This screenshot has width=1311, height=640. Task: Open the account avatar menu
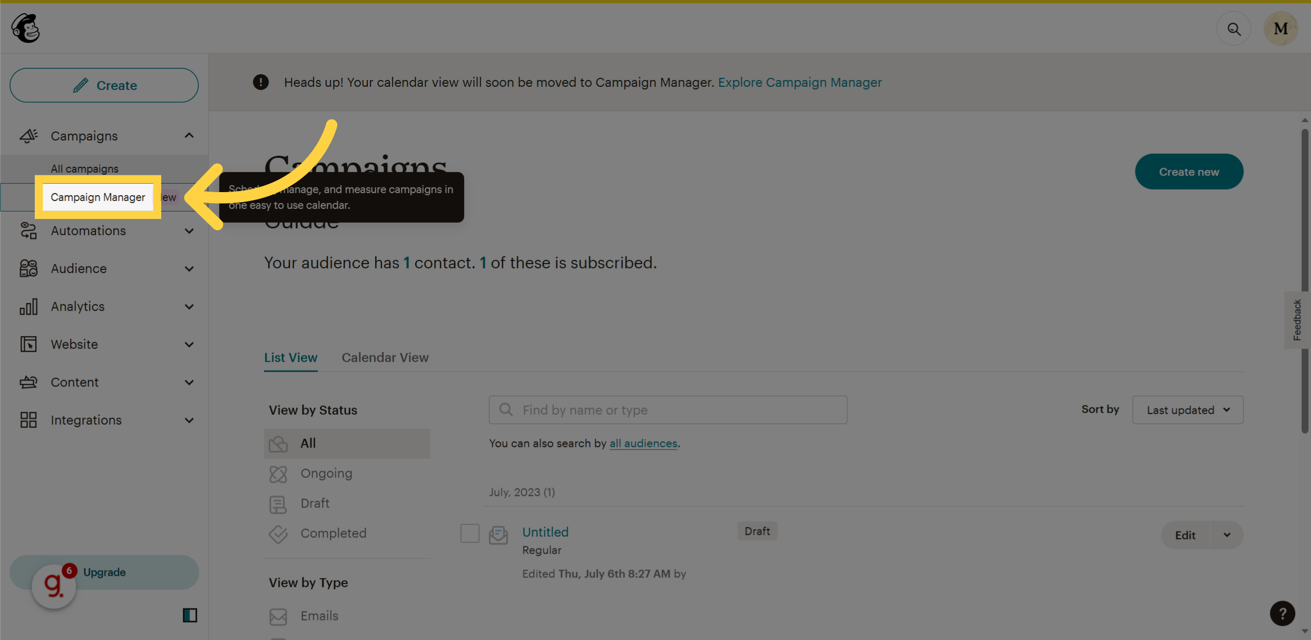tap(1280, 28)
